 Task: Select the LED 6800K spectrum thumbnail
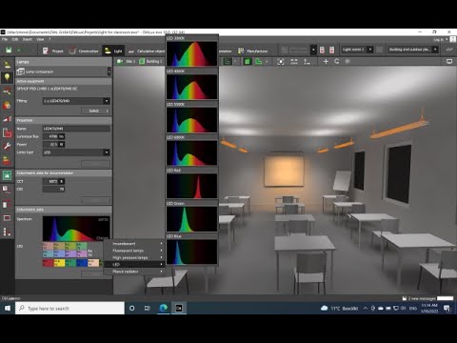point(192,152)
